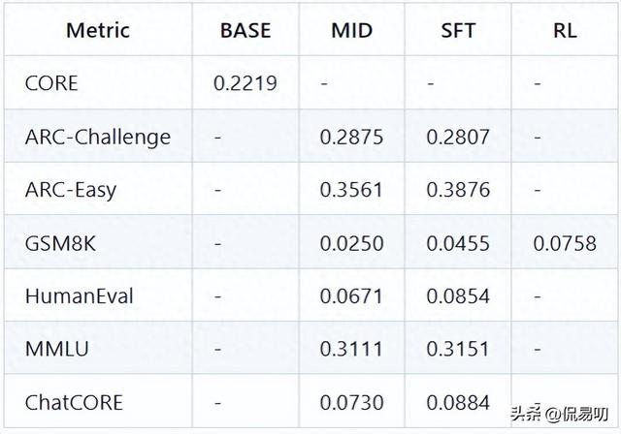The image size is (621, 434).
Task: Click the HumanEval row label
Action: tap(80, 295)
